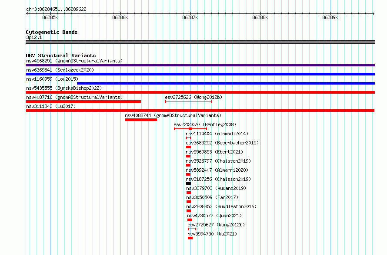Click the chr3:86284651..86289622 coordinate label

[56, 9]
